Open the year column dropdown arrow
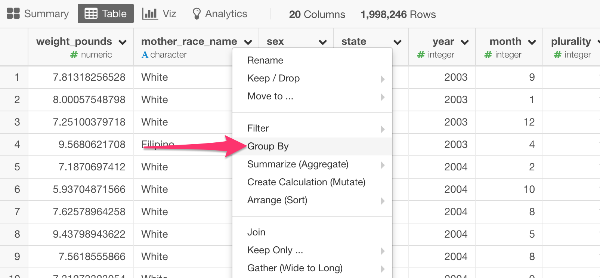 pyautogui.click(x=465, y=42)
